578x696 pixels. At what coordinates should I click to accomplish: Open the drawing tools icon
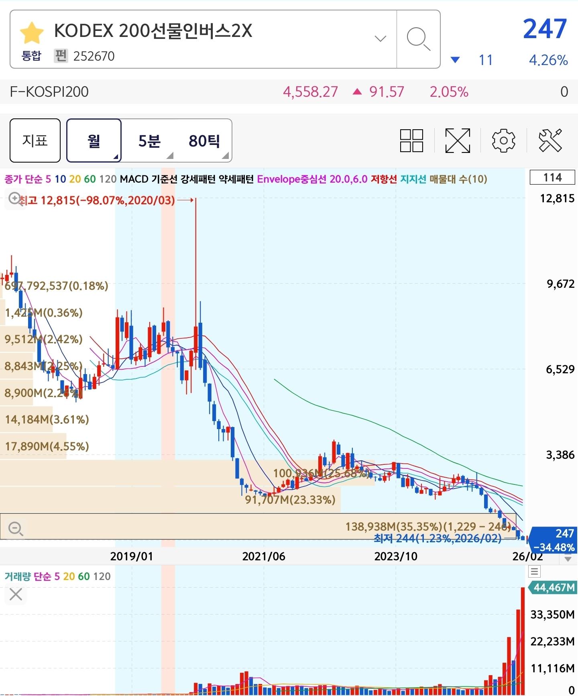click(550, 140)
